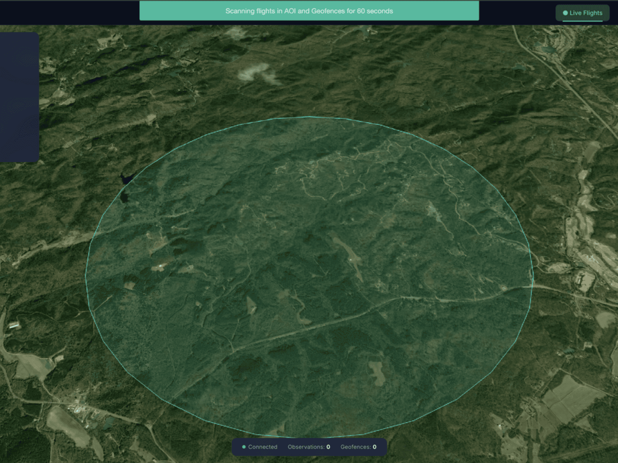Click the green Connected status dot

(244, 447)
